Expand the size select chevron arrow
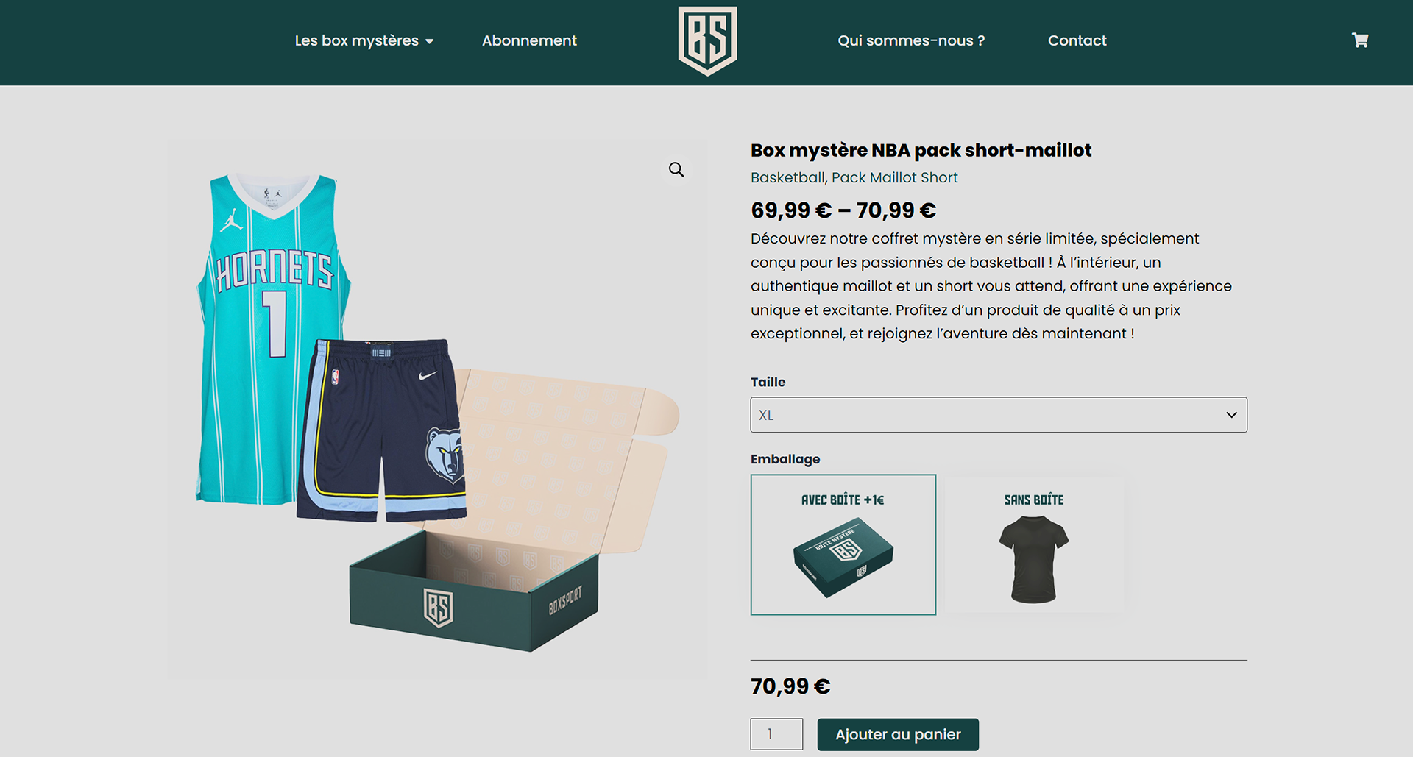Screen dimensions: 1413x757 [1231, 415]
